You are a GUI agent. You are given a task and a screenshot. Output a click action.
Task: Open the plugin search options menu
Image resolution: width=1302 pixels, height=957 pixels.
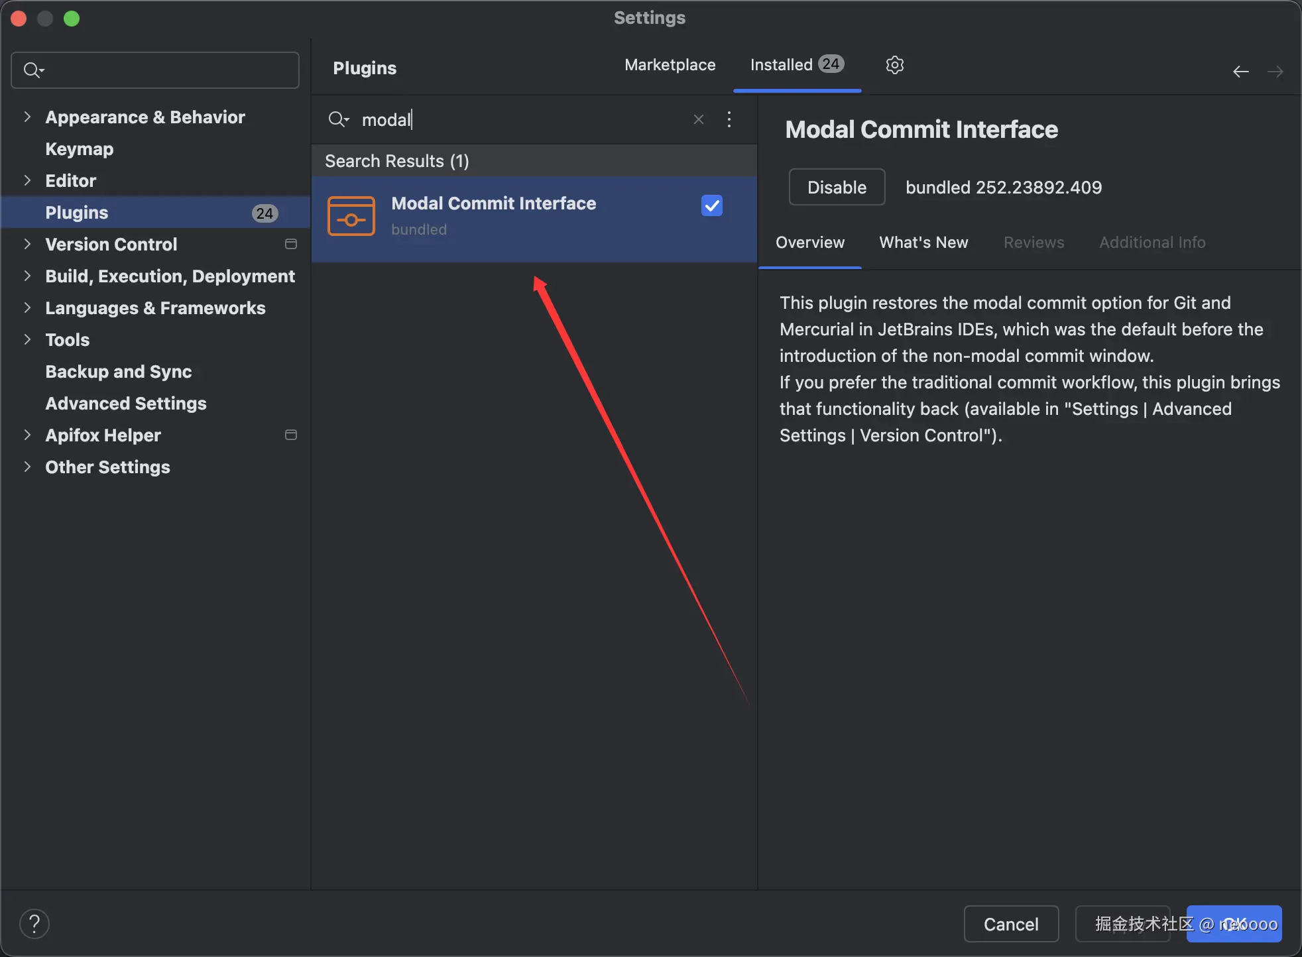729,119
